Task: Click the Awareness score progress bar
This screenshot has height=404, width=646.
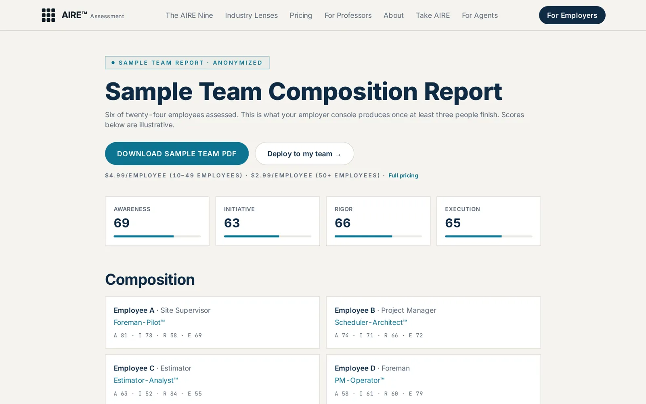Action: (x=157, y=236)
